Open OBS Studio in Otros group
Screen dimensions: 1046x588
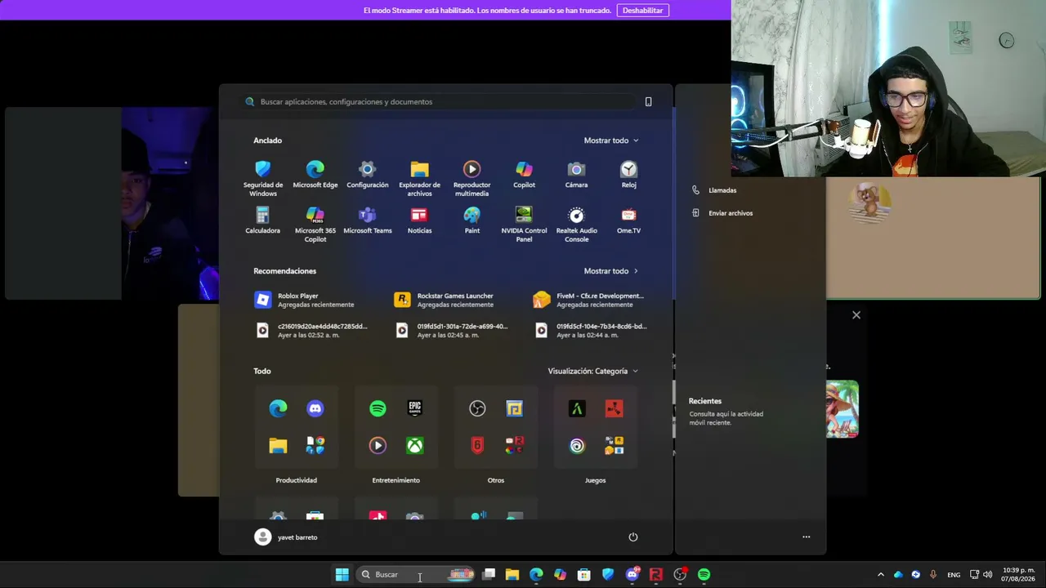pos(477,408)
